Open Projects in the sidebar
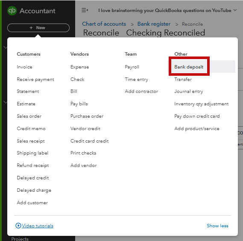 (x=20, y=239)
